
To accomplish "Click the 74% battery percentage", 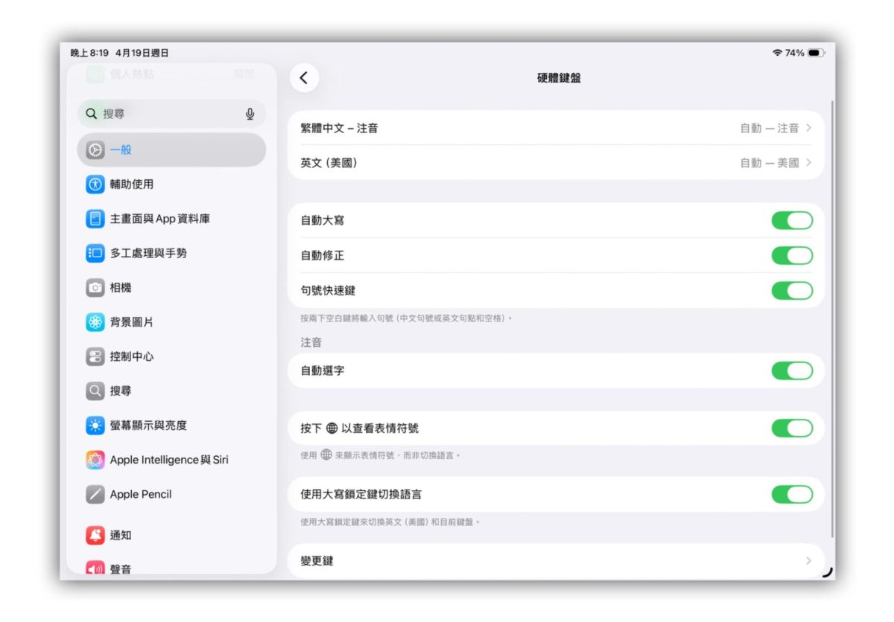I will tap(795, 53).
